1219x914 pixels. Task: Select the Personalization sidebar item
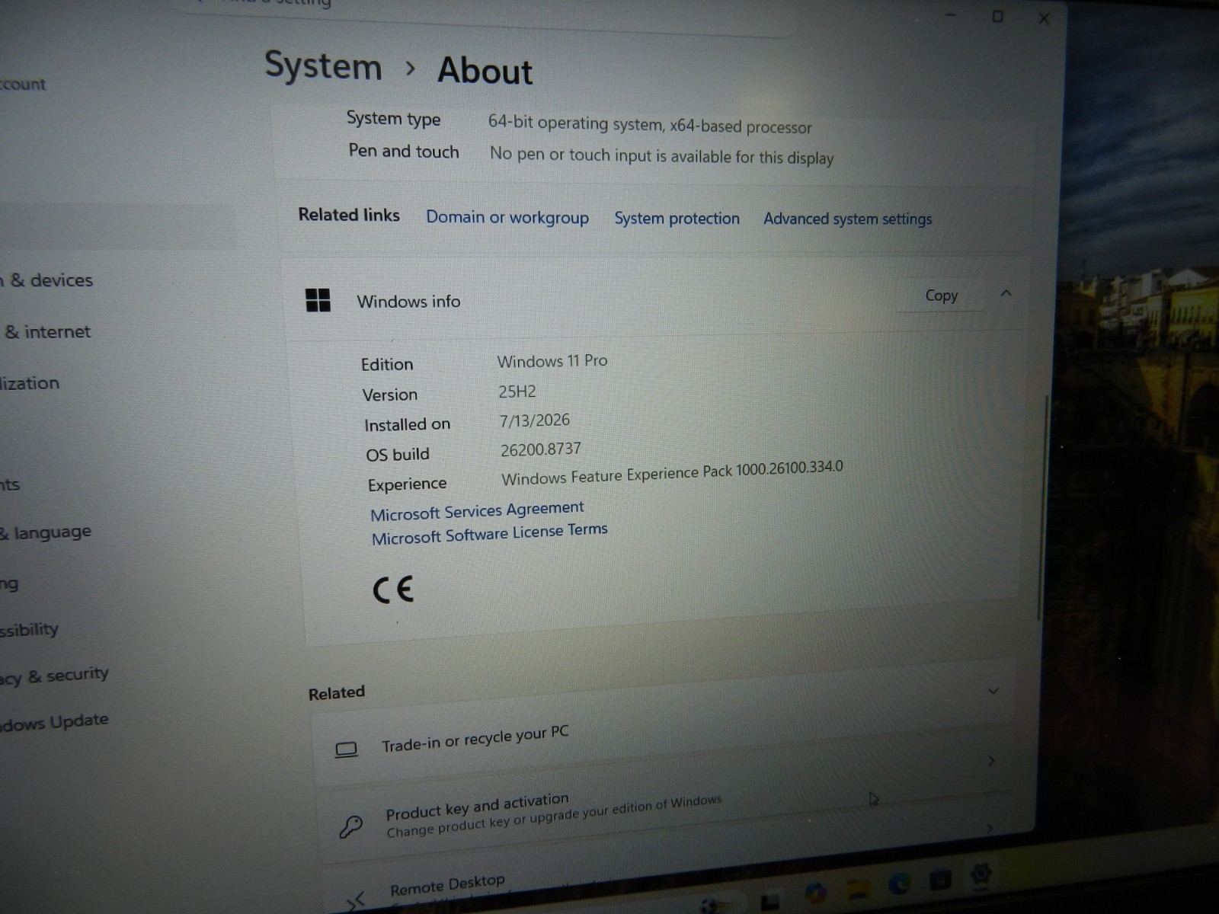coord(30,383)
